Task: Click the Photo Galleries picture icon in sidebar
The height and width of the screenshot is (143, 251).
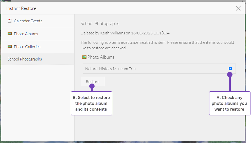Action: coord(10,47)
